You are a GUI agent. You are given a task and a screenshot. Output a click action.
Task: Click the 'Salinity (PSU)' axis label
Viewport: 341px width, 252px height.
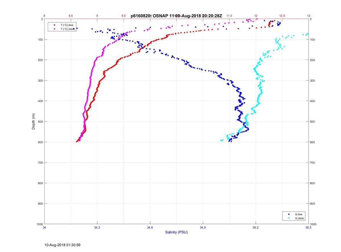click(176, 232)
